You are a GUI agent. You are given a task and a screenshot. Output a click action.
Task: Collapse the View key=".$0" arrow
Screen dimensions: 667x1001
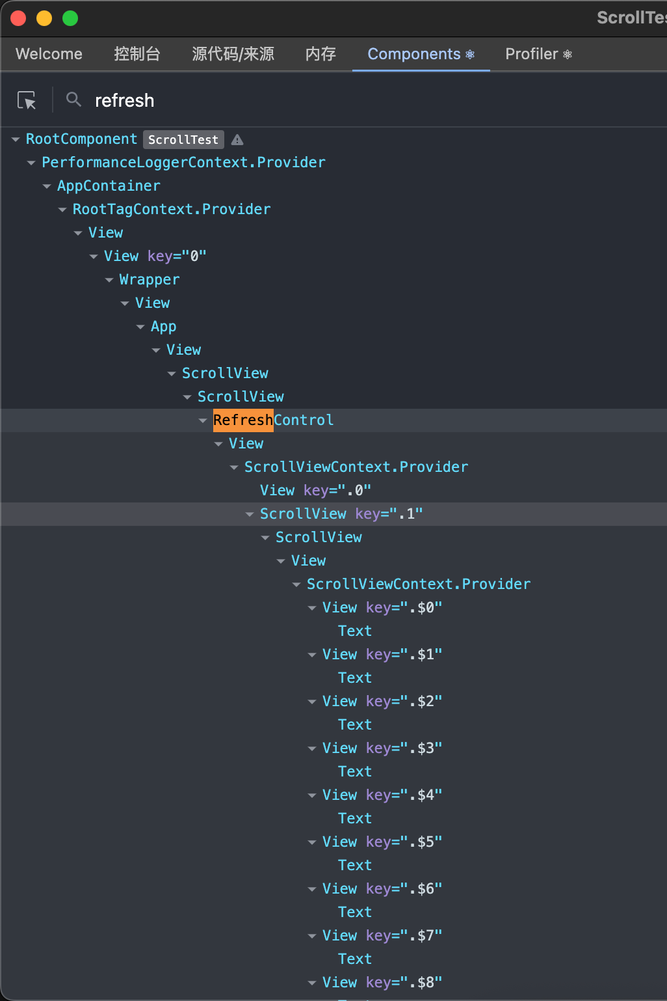point(312,608)
